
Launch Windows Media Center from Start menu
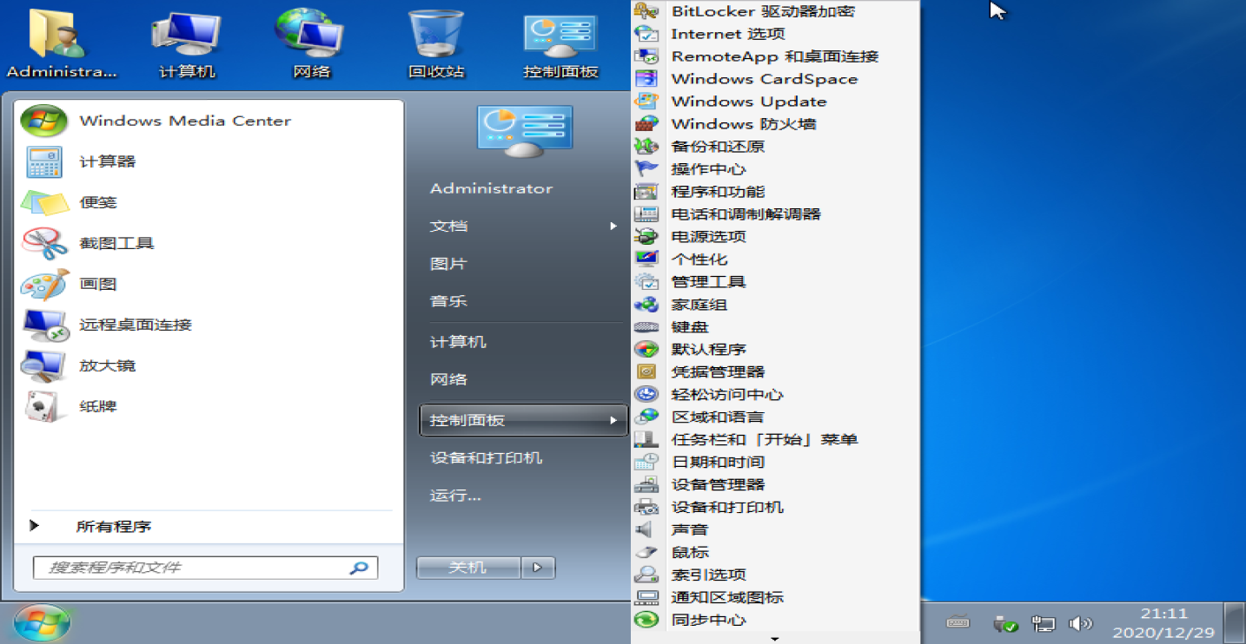(209, 121)
